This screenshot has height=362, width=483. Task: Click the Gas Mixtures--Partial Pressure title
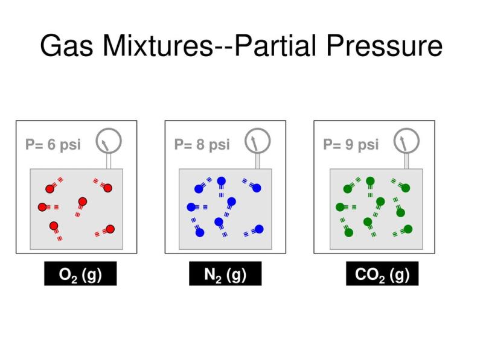click(241, 46)
